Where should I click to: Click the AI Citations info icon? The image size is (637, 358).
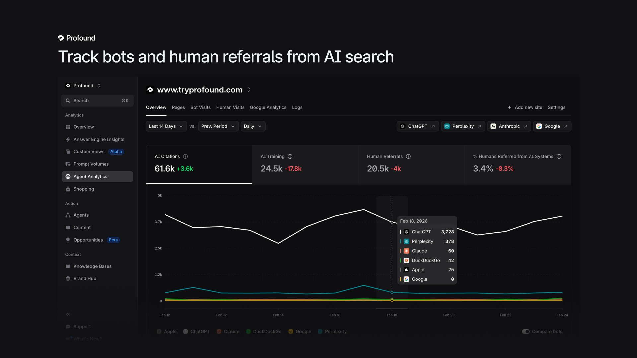coord(185,156)
